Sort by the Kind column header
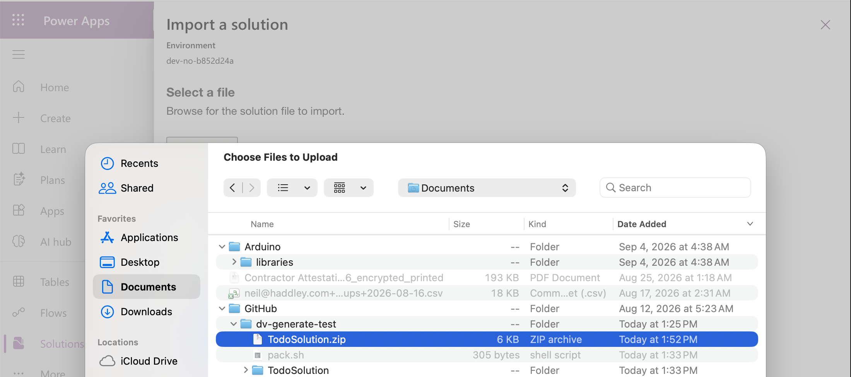Image resolution: width=851 pixels, height=377 pixels. click(537, 224)
